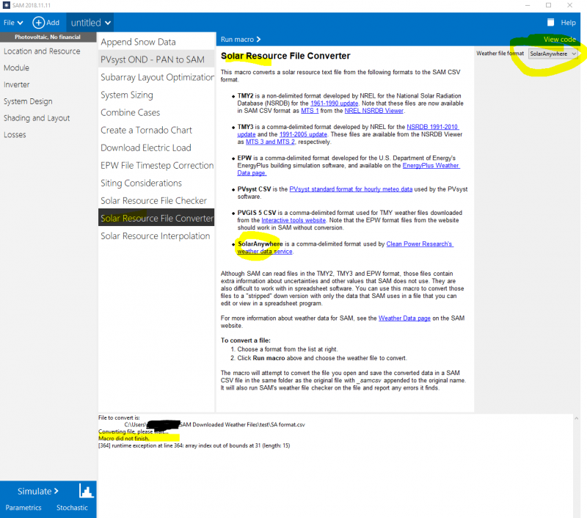Open Stochastic simulation option
The width and height of the screenshot is (587, 518).
pos(72,508)
